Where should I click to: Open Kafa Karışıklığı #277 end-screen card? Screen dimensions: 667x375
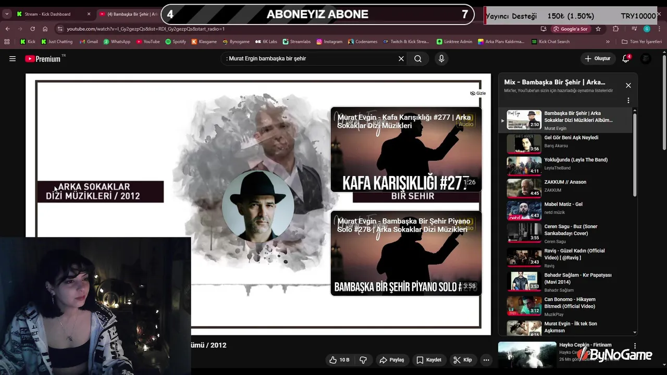(406, 149)
